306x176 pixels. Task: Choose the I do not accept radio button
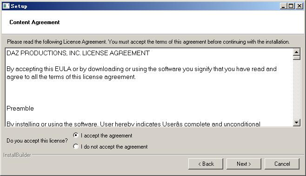[x=76, y=146]
